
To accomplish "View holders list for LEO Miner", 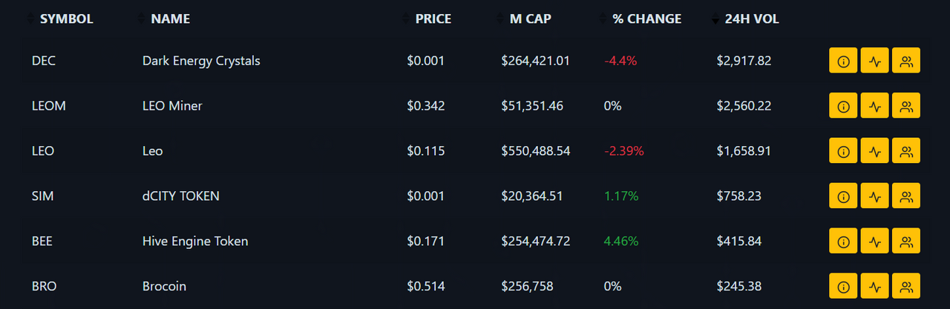I will (x=906, y=106).
